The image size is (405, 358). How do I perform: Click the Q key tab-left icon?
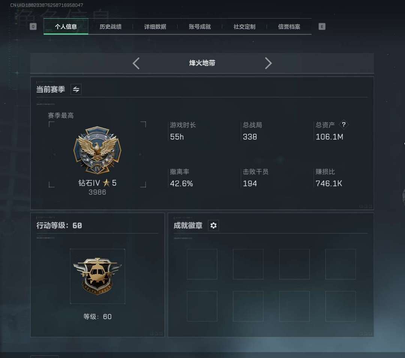pyautogui.click(x=33, y=26)
